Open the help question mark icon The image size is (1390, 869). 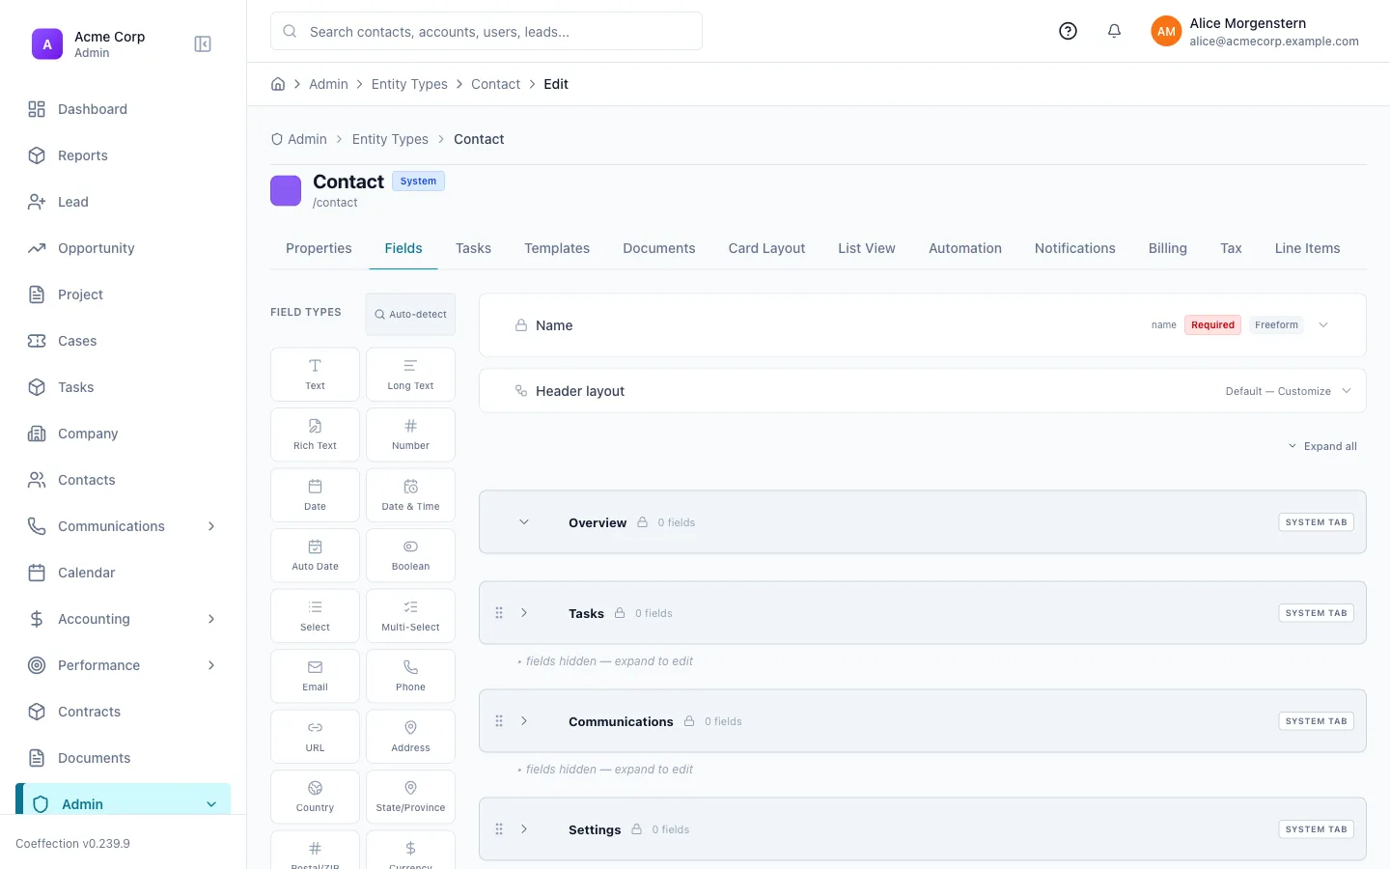(x=1068, y=31)
